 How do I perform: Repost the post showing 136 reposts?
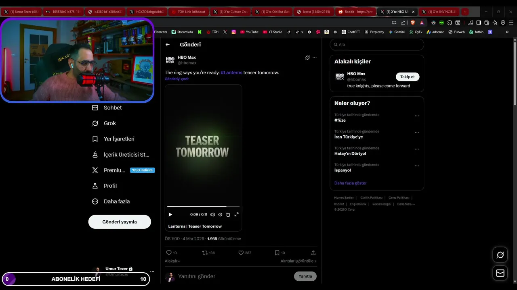coord(208,253)
